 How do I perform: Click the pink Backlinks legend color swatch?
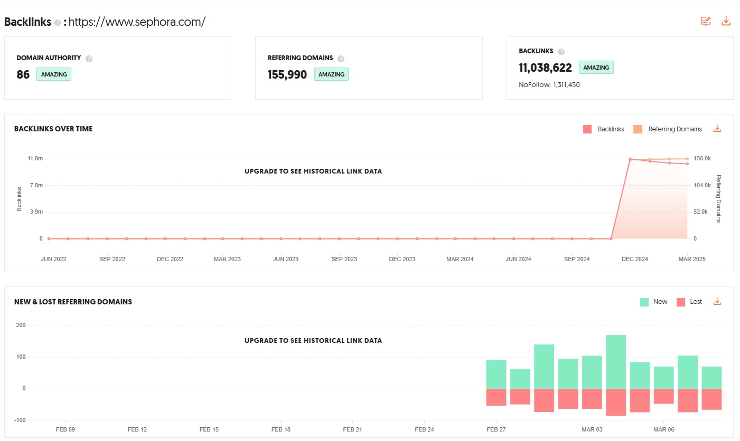(x=587, y=129)
